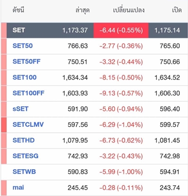Click the เปิด column header
Image resolution: width=188 pixels, height=196 pixels.
click(x=177, y=10)
